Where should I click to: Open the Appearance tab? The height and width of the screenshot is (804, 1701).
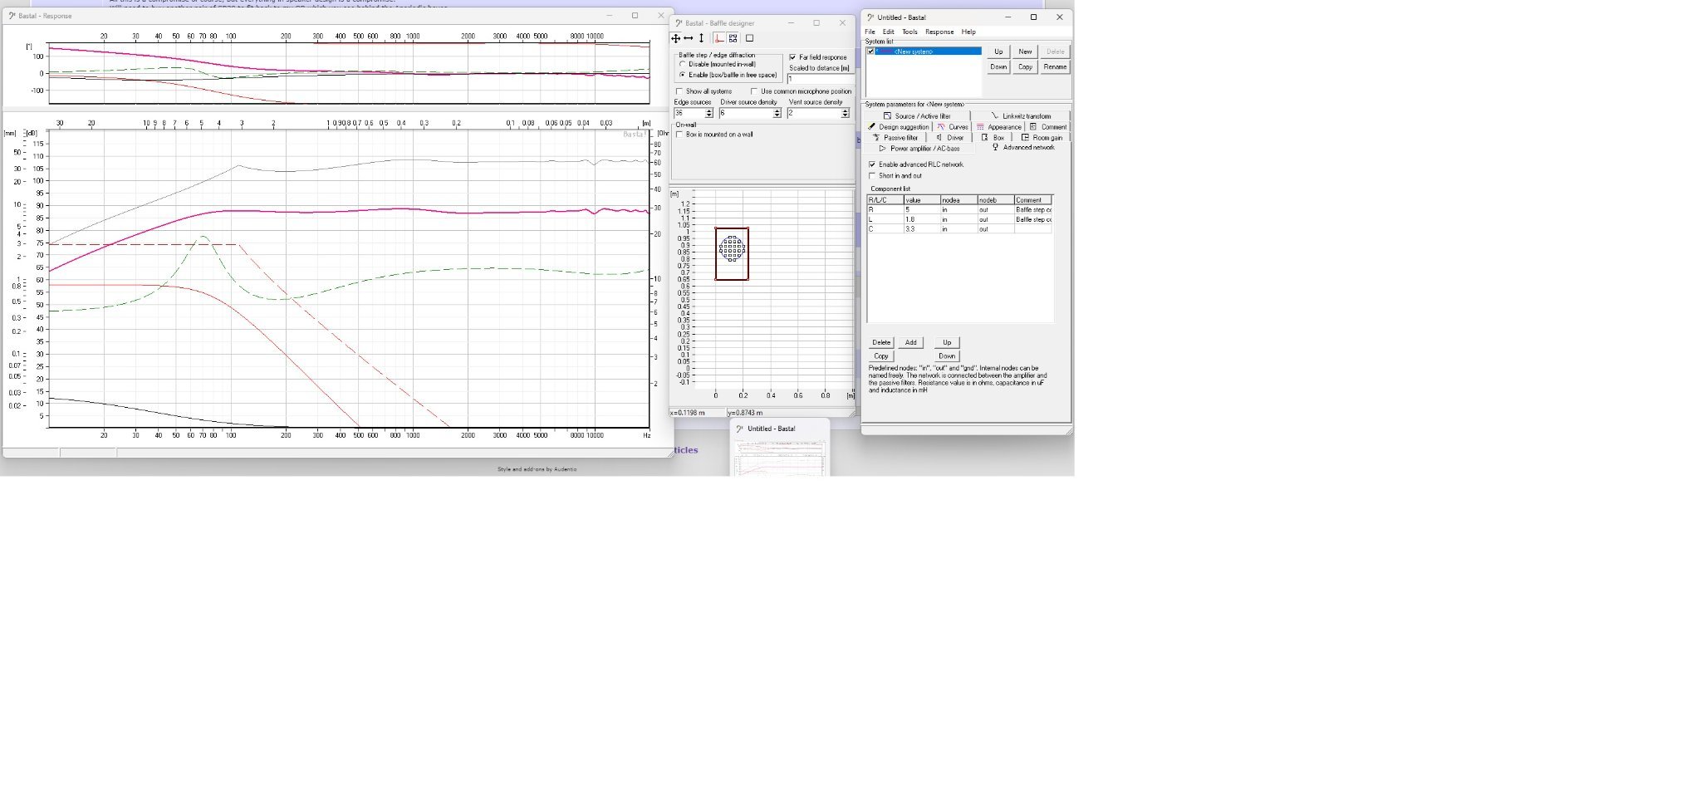pyautogui.click(x=998, y=127)
